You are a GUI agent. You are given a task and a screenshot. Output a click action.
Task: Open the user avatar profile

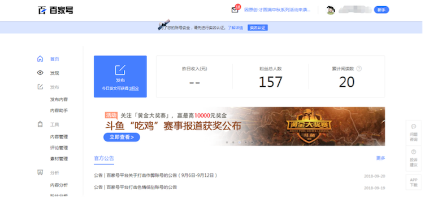[331, 10]
